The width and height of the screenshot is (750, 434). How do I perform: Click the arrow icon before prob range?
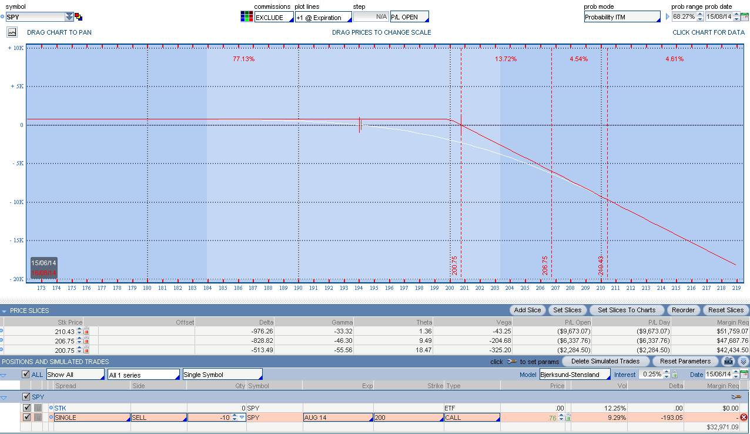pyautogui.click(x=667, y=16)
